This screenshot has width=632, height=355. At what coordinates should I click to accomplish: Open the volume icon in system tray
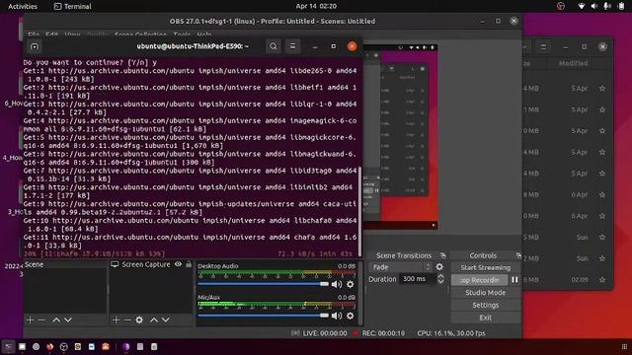[594, 6]
